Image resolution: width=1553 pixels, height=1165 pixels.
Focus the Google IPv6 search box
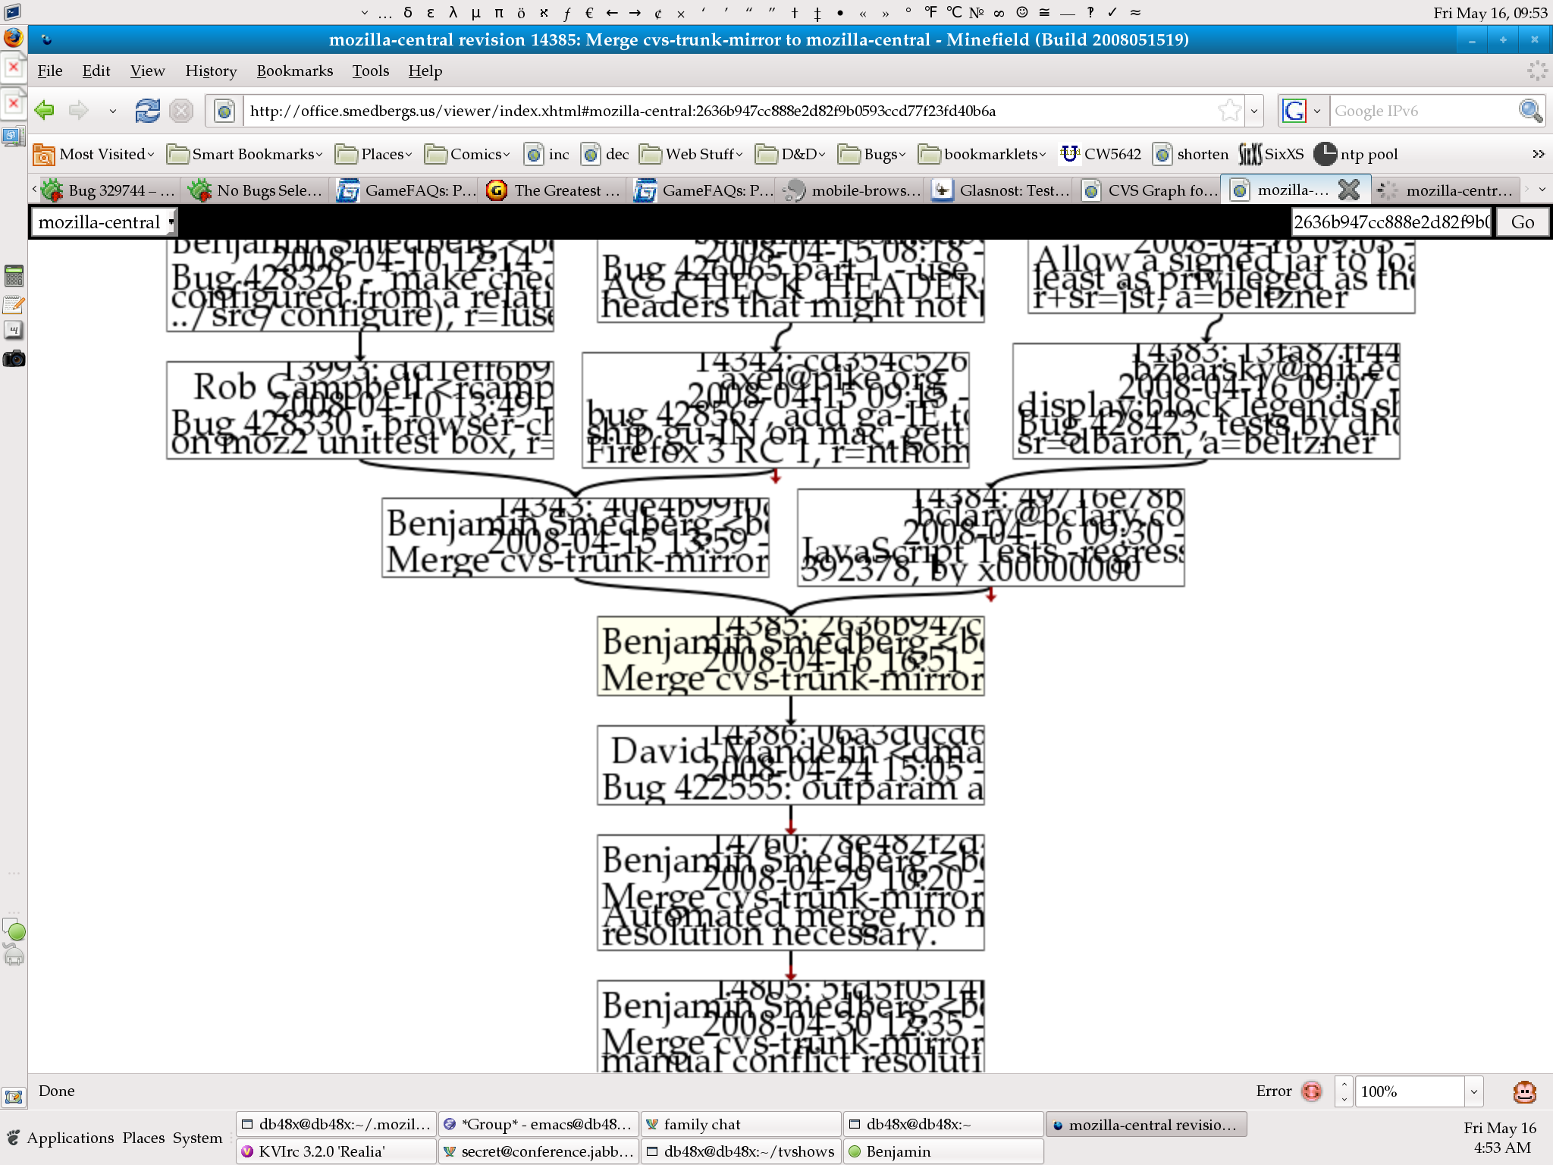(x=1423, y=111)
